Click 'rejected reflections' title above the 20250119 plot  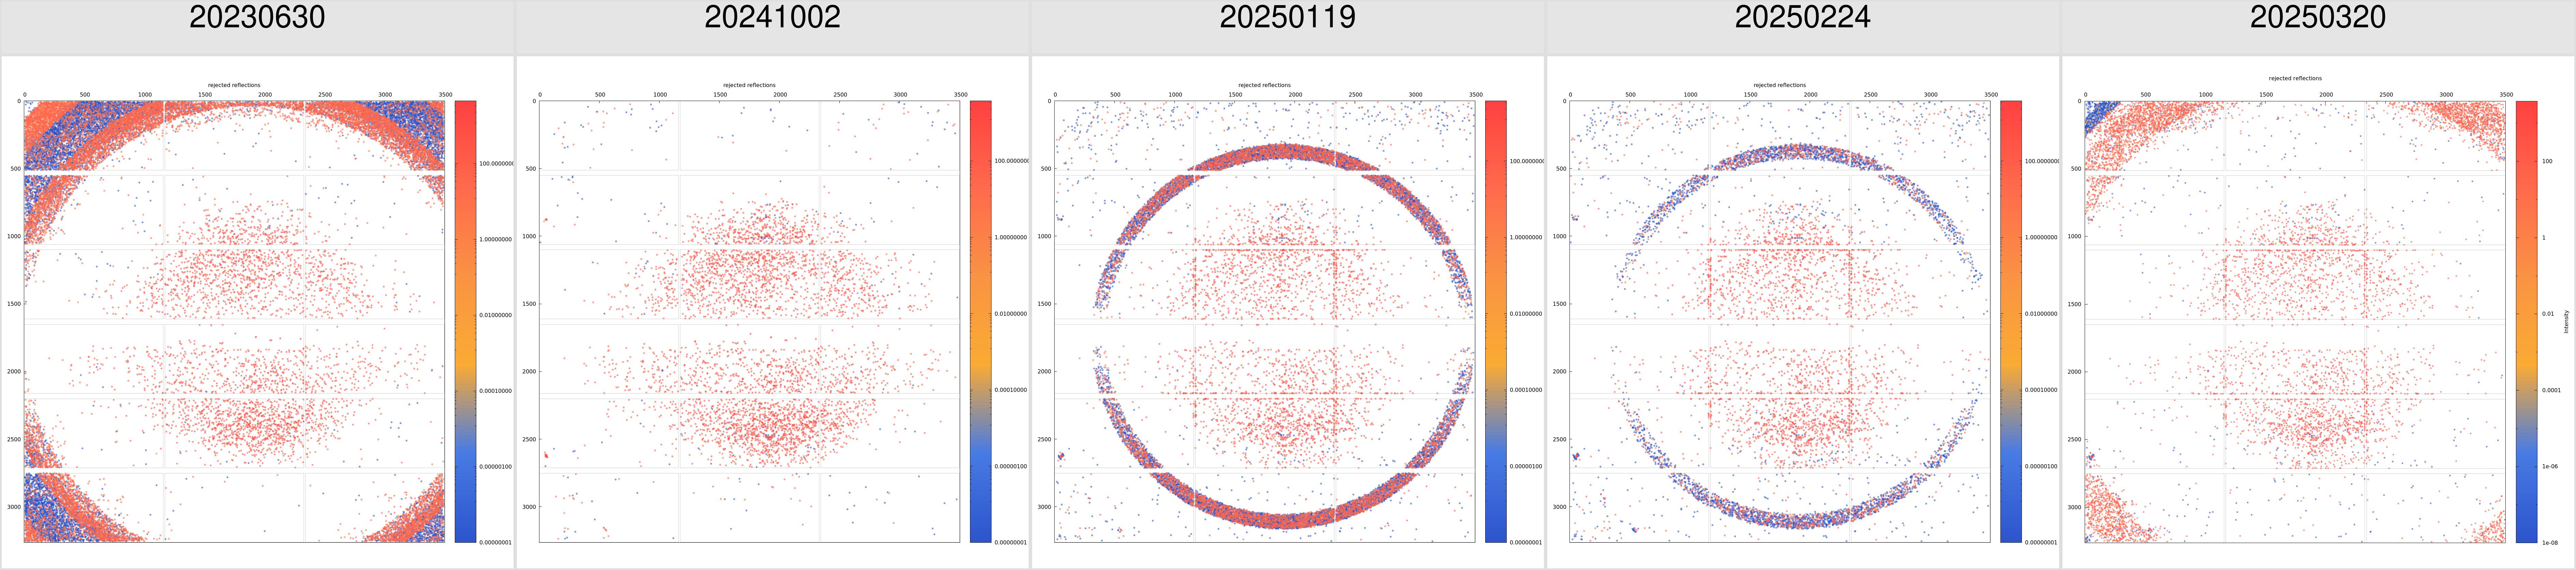1264,85
